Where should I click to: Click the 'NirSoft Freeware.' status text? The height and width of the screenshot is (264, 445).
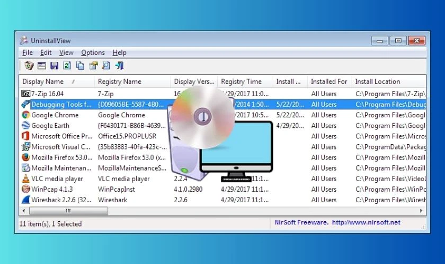click(x=301, y=222)
